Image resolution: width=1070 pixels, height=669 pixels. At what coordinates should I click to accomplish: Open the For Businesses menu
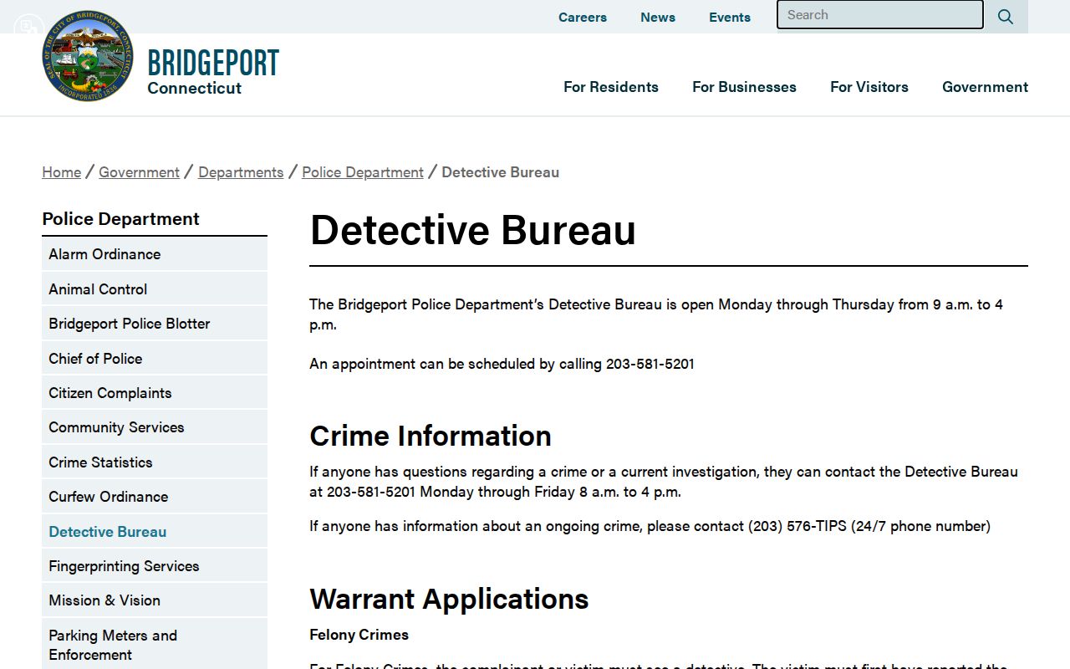744,87
